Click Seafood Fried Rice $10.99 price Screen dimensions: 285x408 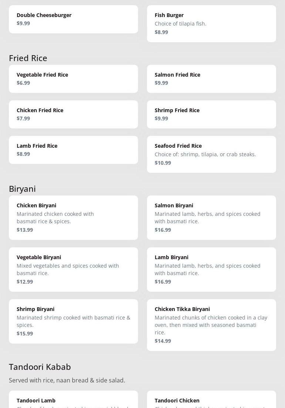click(x=163, y=163)
